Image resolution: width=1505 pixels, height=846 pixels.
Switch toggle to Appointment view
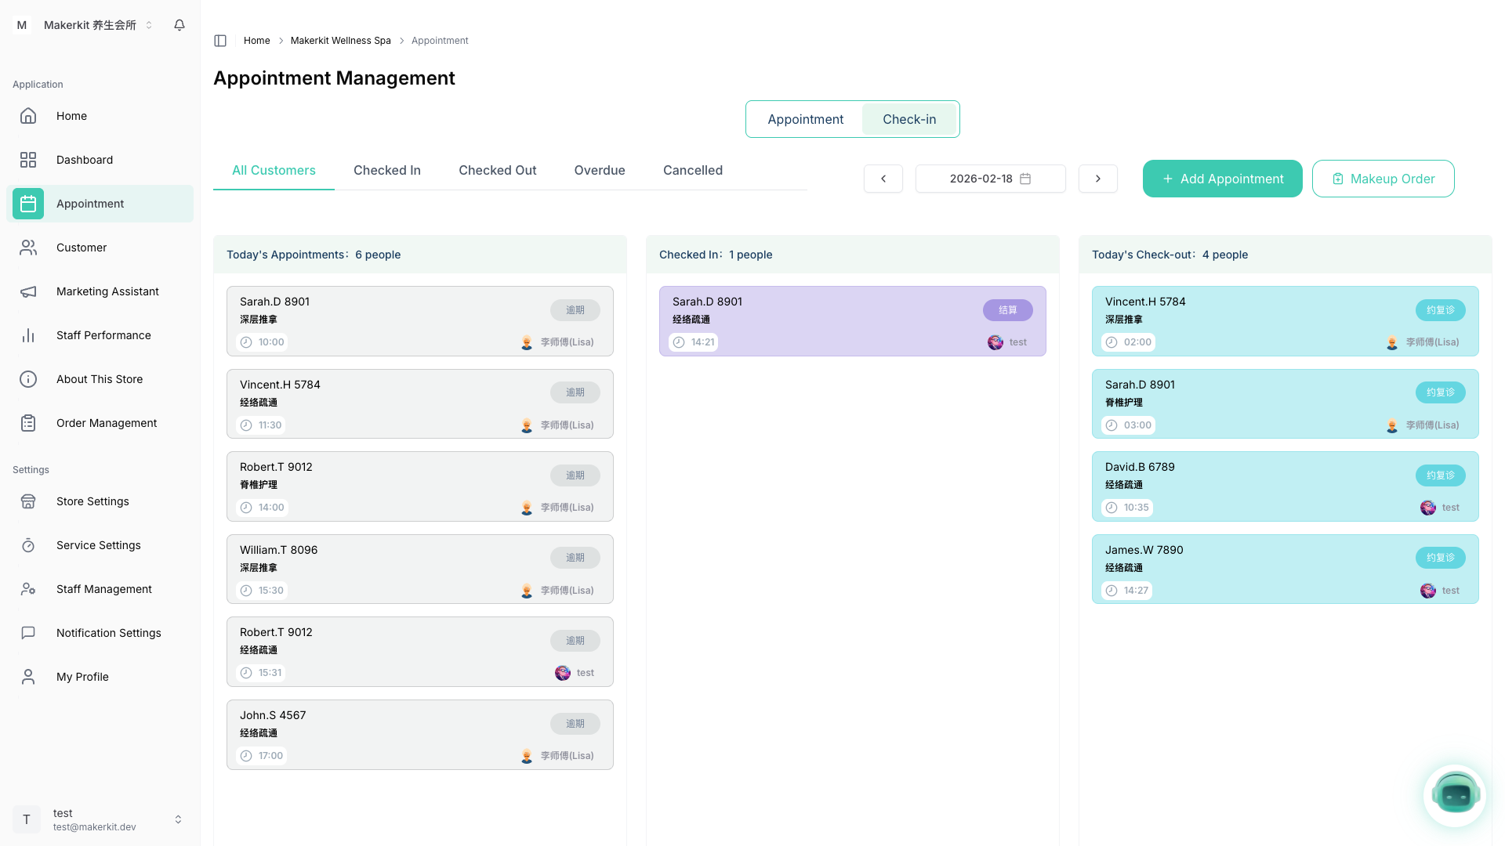[x=805, y=119]
